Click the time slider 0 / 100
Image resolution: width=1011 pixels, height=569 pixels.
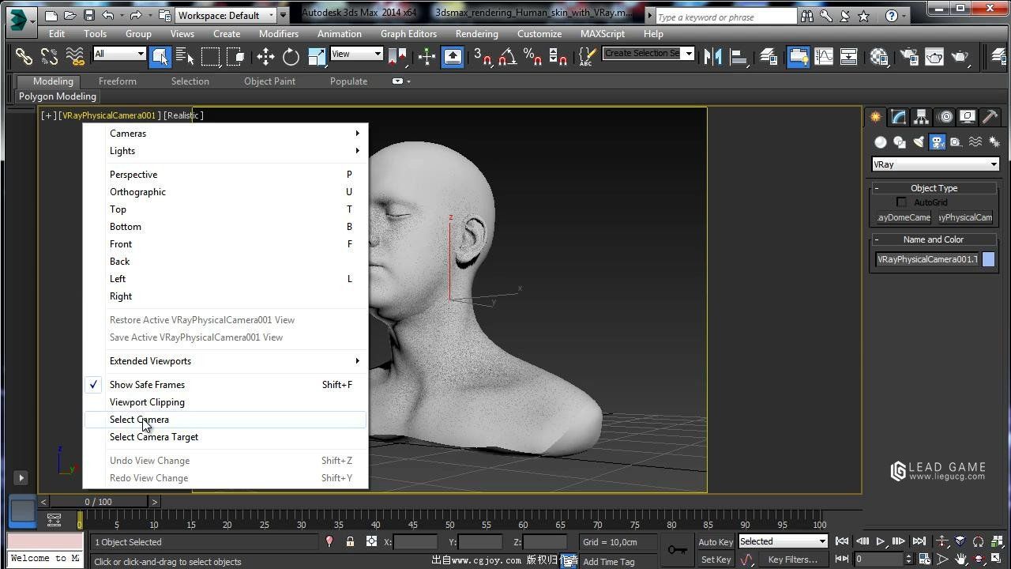[99, 502]
